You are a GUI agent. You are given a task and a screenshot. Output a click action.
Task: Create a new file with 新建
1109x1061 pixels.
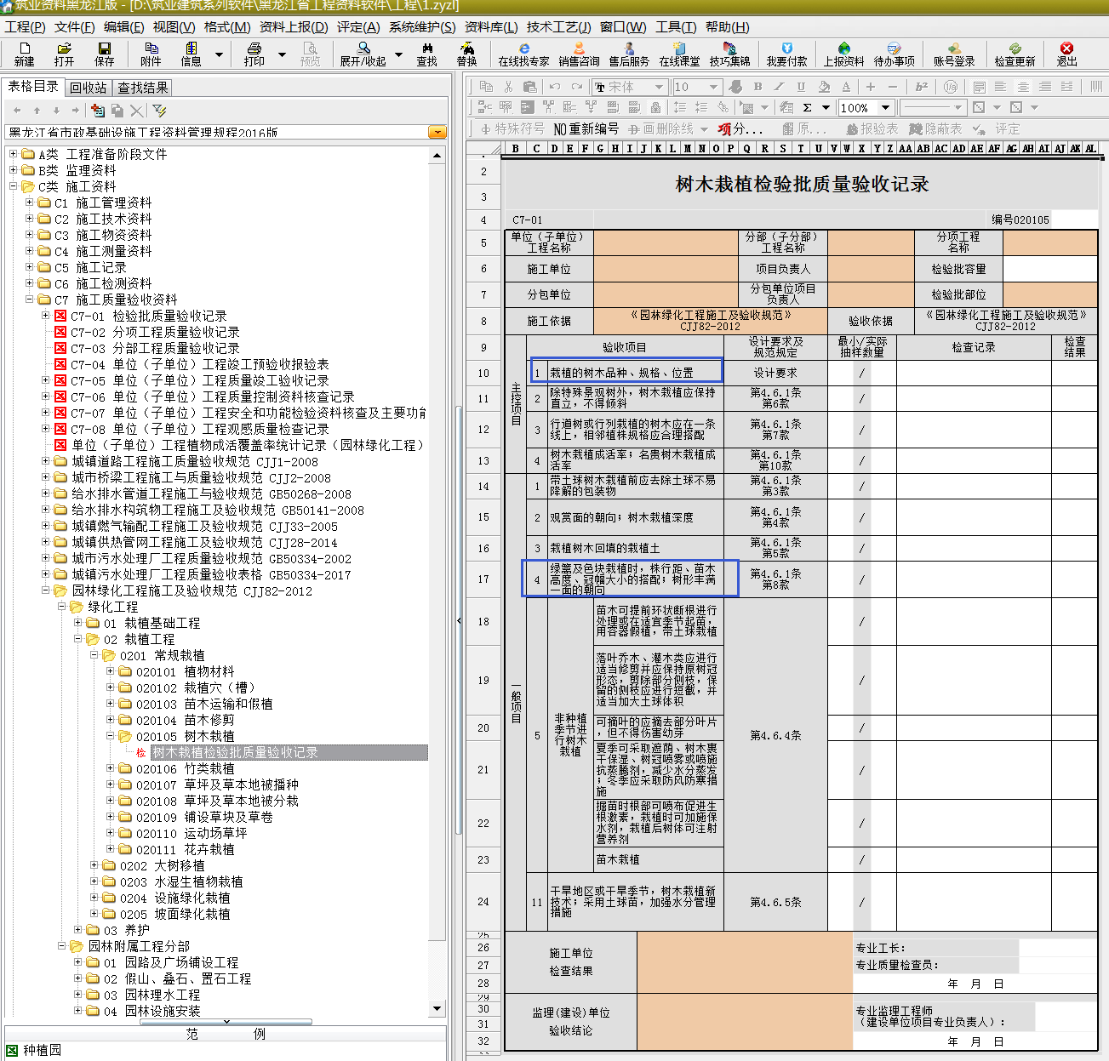(24, 54)
